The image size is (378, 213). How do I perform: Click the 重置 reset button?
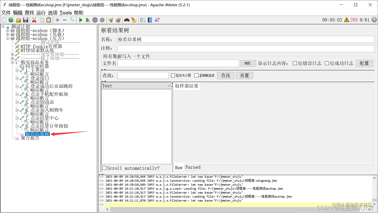(244, 75)
